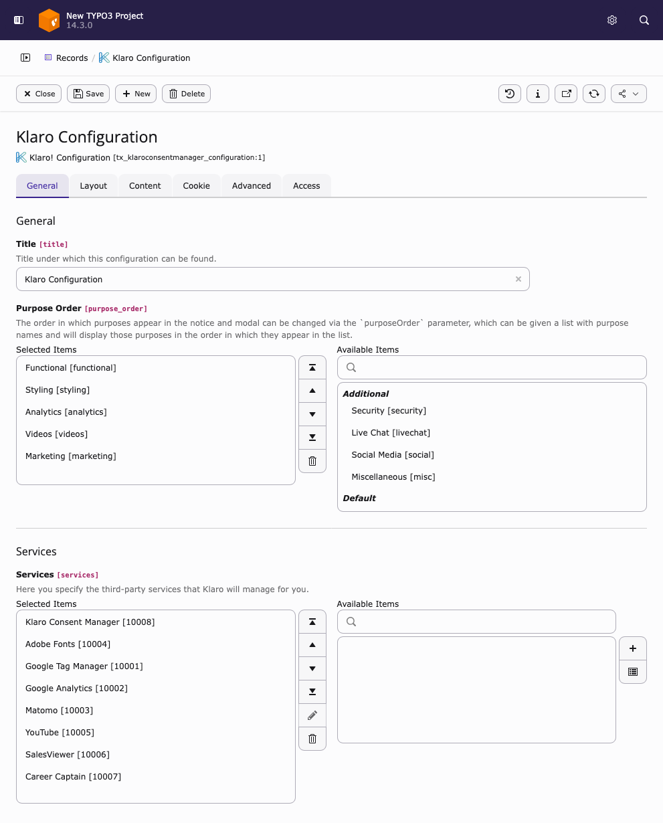This screenshot has width=663, height=823.
Task: Select 'Styling [styling]' in selected items
Action: [156, 389]
